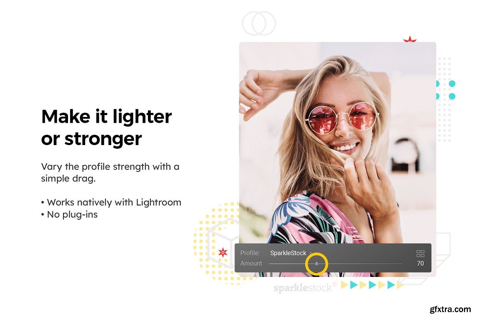Click the small arrow beside SparkleStock
The image size is (478, 319).
(311, 253)
